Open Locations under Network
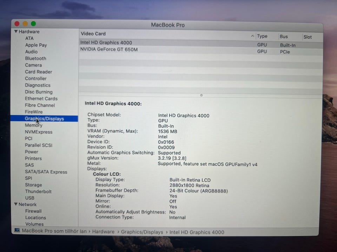 click(x=35, y=217)
